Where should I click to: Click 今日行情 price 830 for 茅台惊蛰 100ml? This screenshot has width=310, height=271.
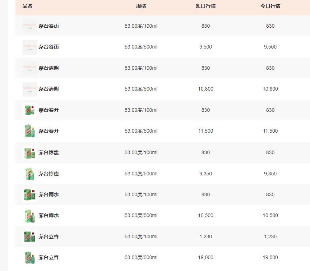click(270, 152)
